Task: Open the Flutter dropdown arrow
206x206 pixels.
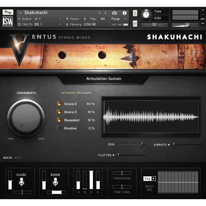Action: point(113,155)
